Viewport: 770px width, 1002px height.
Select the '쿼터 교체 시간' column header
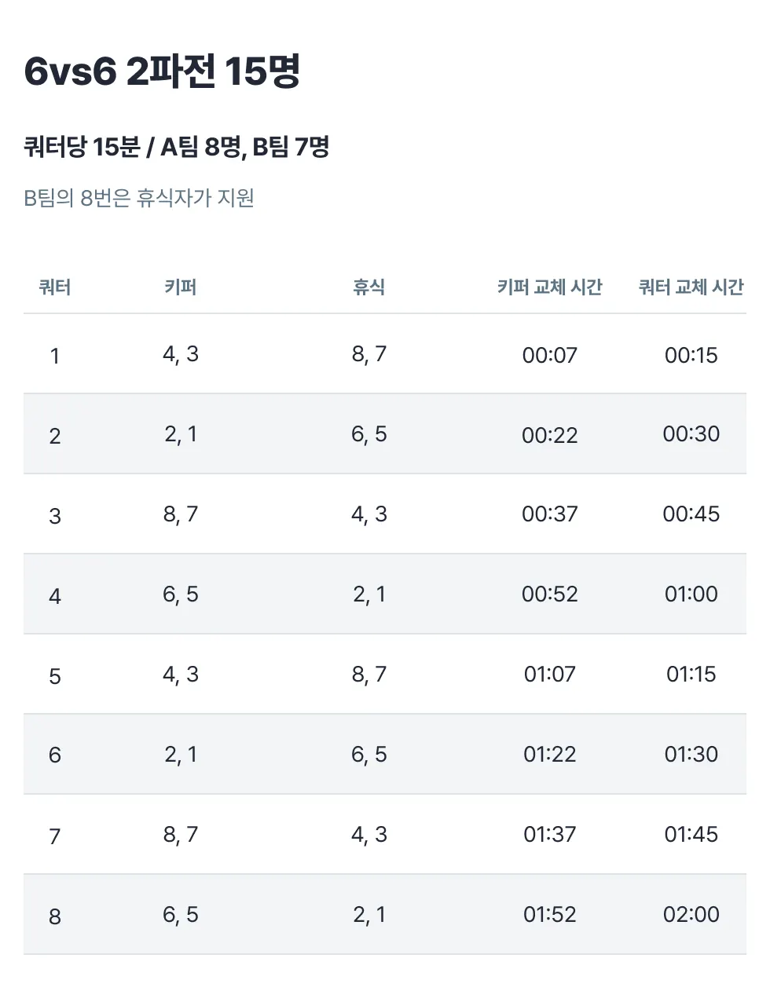pyautogui.click(x=691, y=287)
